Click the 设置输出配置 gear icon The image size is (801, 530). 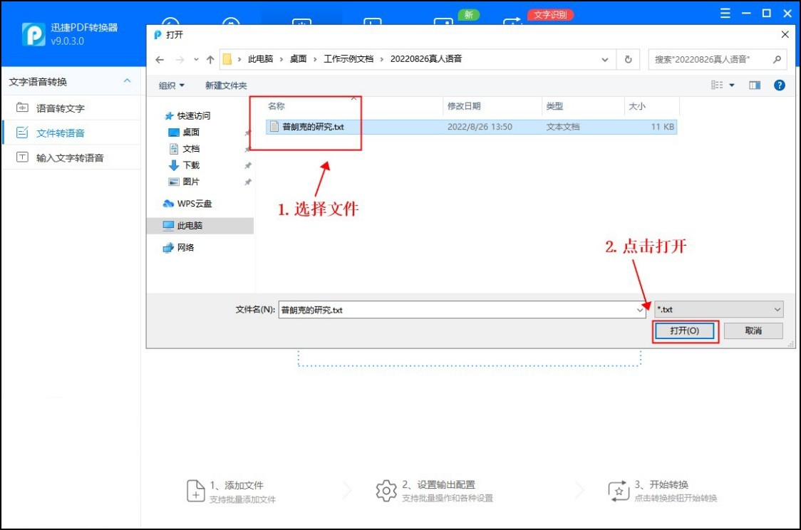(x=386, y=490)
